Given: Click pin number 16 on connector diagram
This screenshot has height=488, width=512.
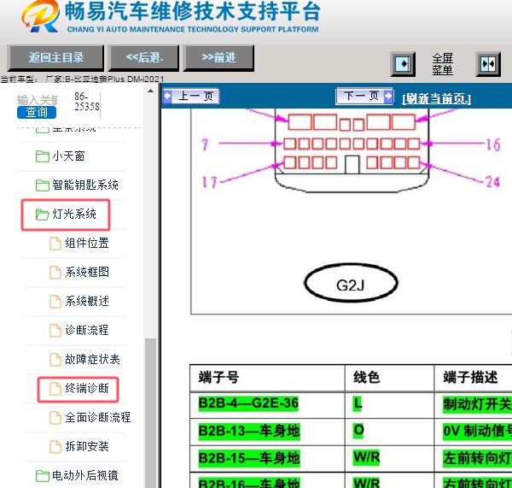Looking at the screenshot, I should coord(493,144).
